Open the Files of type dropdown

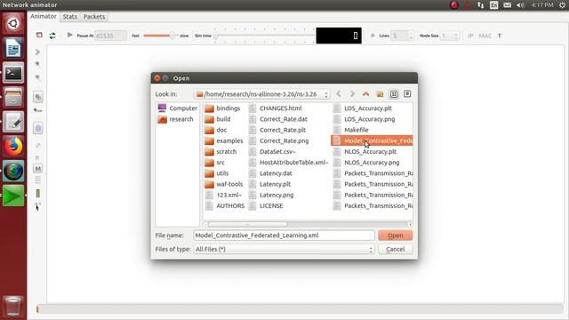tap(284, 249)
